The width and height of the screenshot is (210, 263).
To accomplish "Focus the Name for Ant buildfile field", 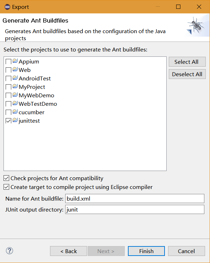I will (135, 198).
